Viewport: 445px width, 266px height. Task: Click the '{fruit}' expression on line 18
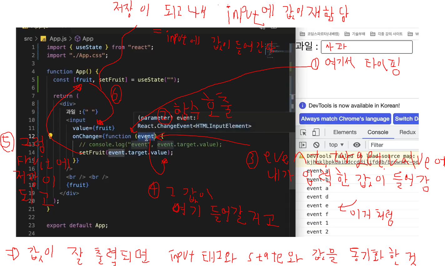77,185
